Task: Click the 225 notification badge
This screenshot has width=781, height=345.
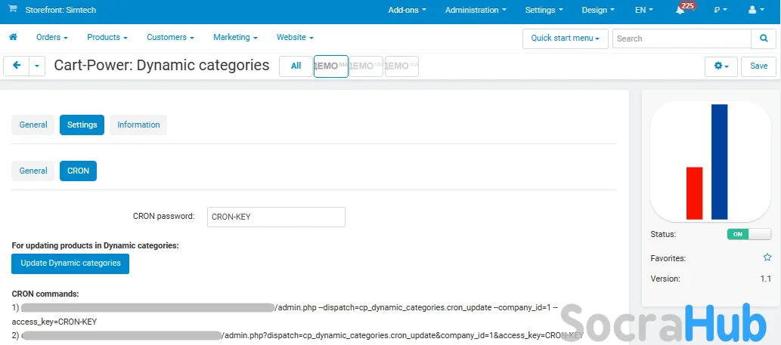Action: 688,5
